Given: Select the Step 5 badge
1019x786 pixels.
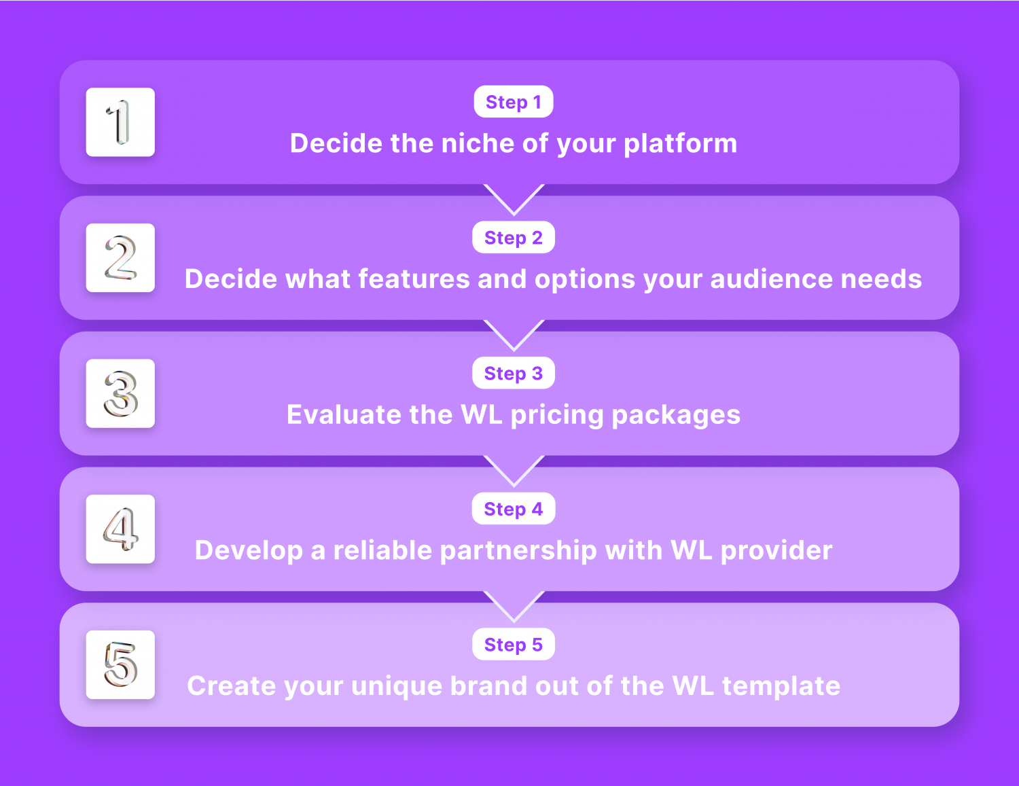Looking at the screenshot, I should [514, 644].
